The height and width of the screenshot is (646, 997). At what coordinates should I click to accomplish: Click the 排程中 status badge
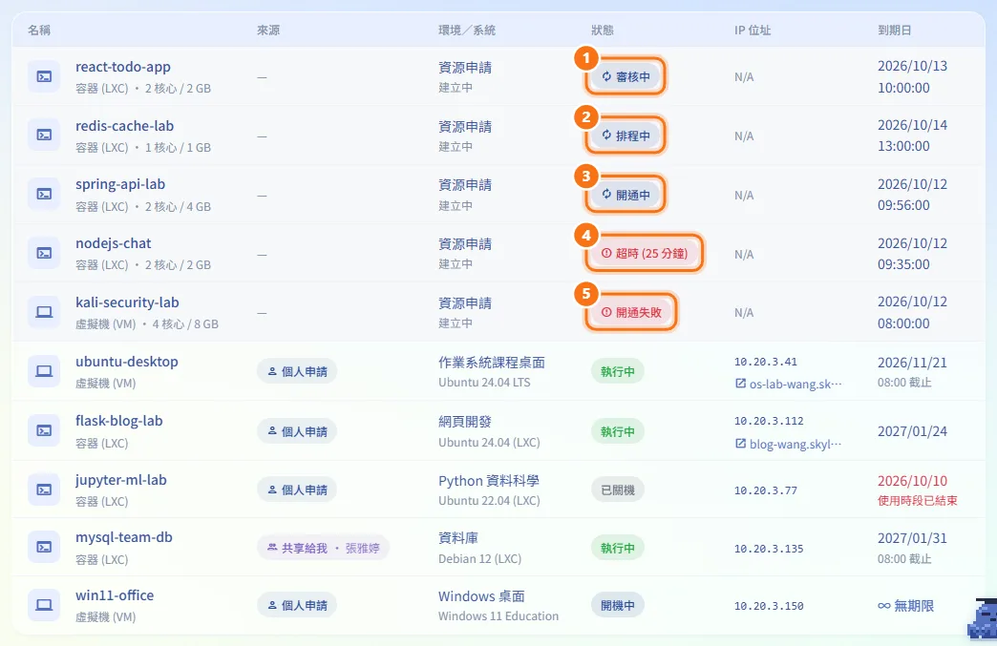point(626,135)
